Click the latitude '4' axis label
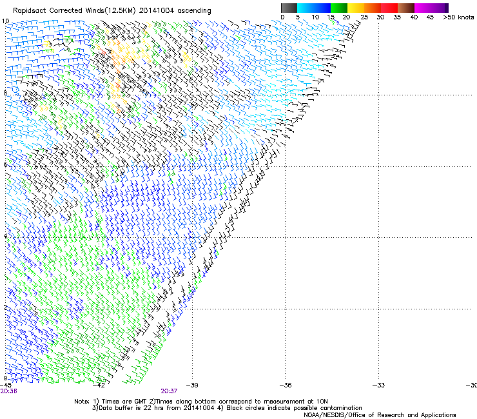 pos(5,236)
